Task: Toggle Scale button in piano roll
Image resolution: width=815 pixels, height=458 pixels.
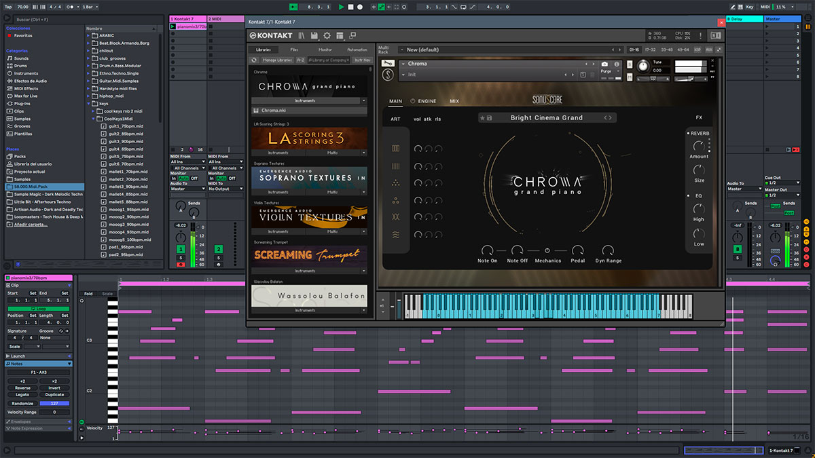Action: point(107,294)
